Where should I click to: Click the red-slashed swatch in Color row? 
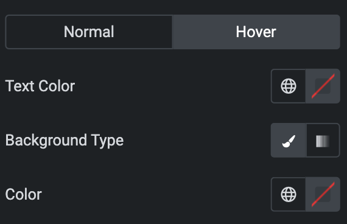pos(323,194)
